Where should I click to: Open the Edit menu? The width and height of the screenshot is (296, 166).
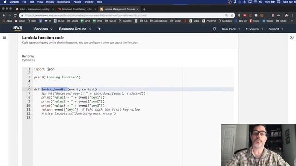pyautogui.click(x=32, y=2)
